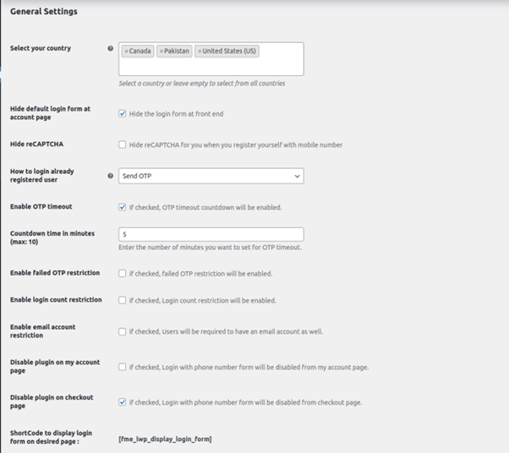Uncheck Disable plugin on checkout page

tap(123, 402)
